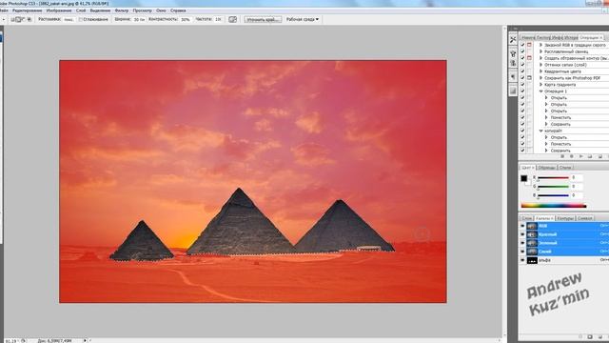
Task: Click the pen pressure icon in options bar
Action: (x=232, y=19)
